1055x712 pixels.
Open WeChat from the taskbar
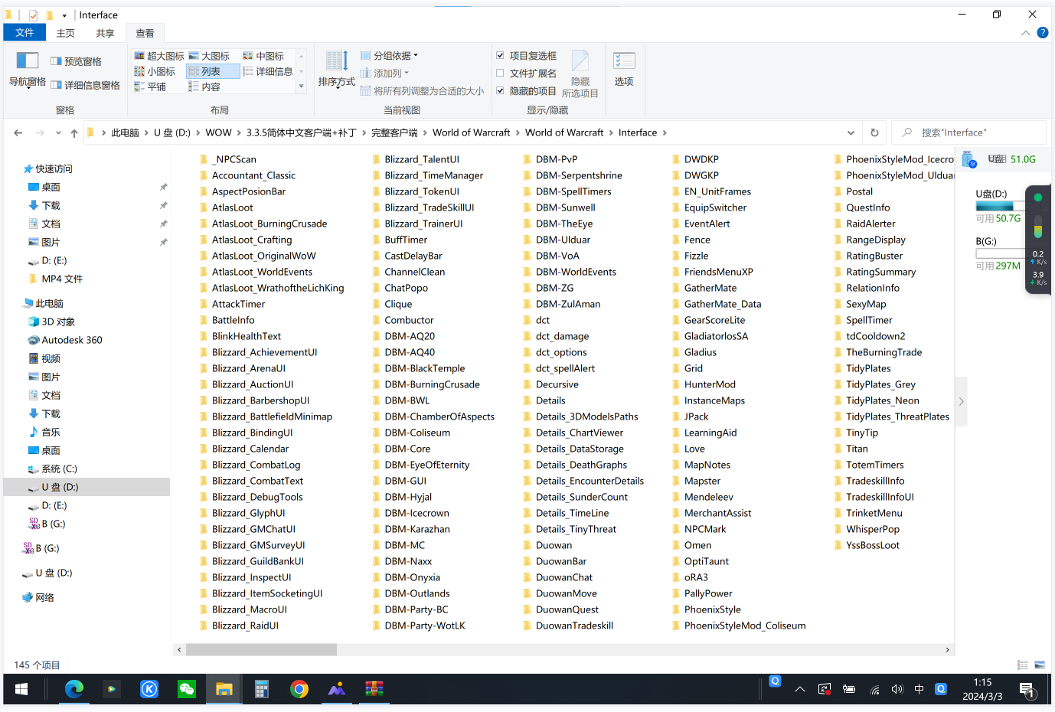coord(186,689)
